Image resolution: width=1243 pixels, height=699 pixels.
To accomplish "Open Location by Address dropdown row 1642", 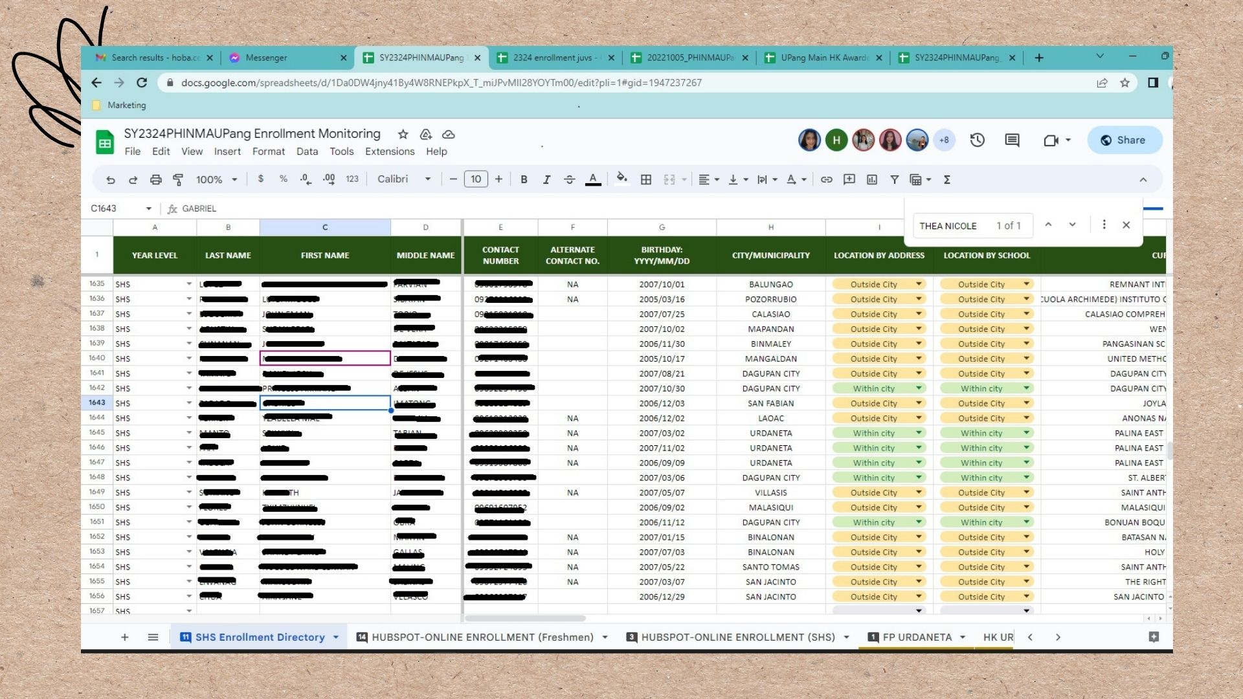I will point(918,388).
